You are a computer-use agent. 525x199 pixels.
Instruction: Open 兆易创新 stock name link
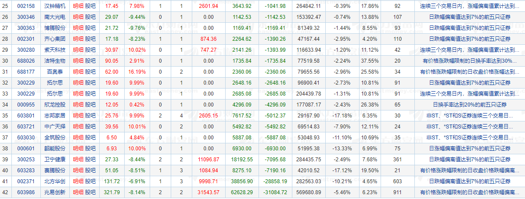point(55,192)
